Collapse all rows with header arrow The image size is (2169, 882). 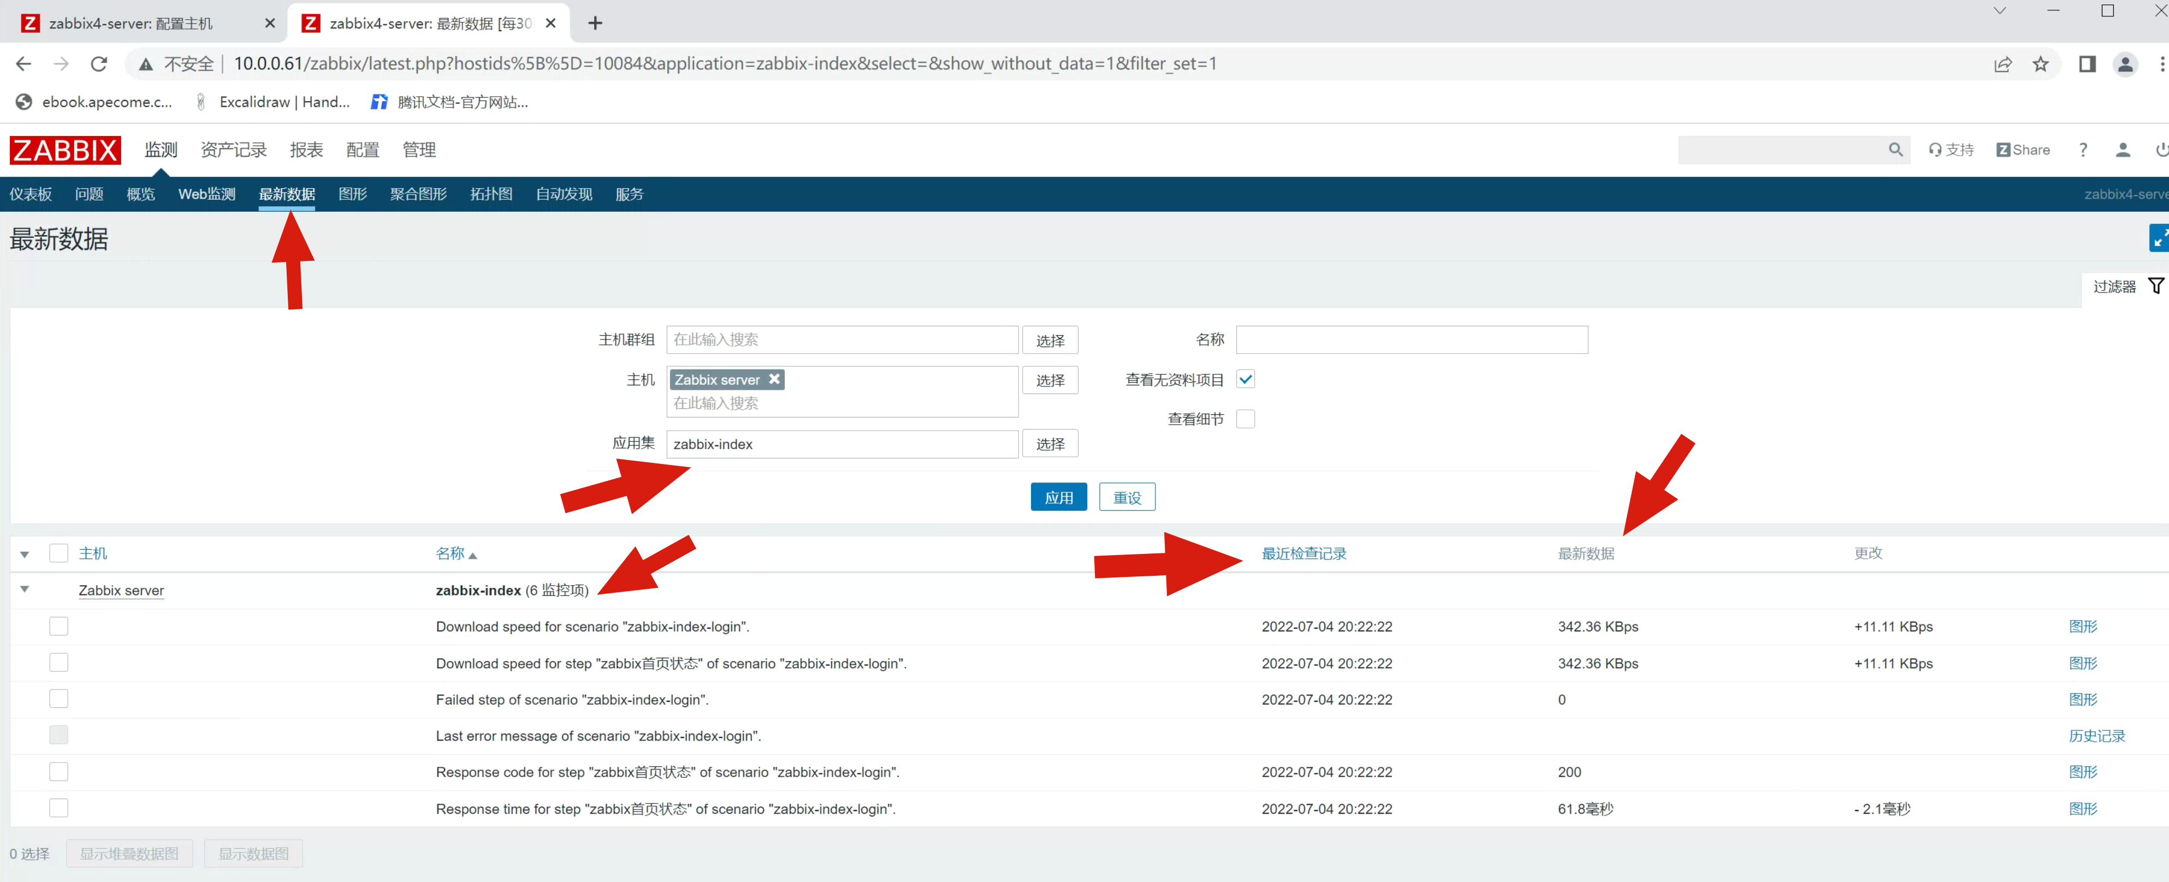25,554
